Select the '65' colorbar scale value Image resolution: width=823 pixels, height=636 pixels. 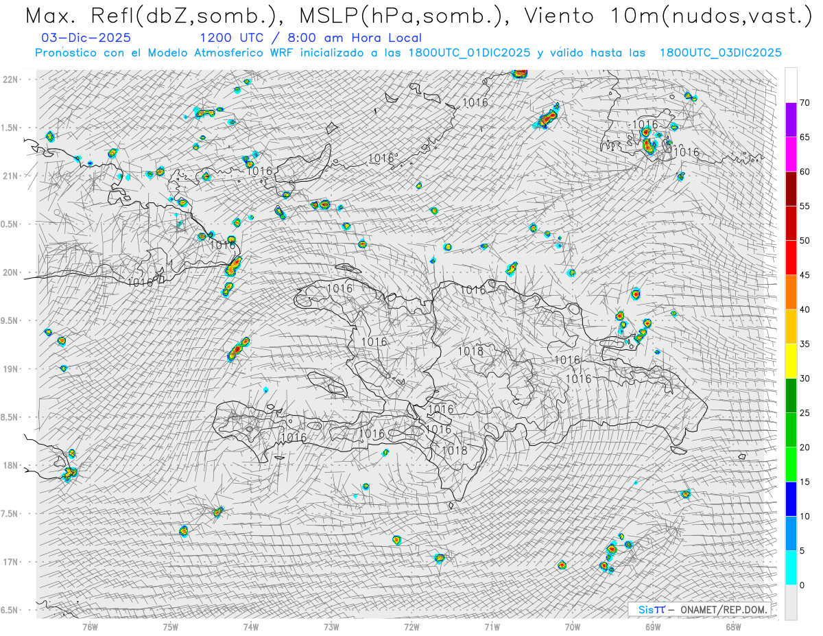[804, 137]
